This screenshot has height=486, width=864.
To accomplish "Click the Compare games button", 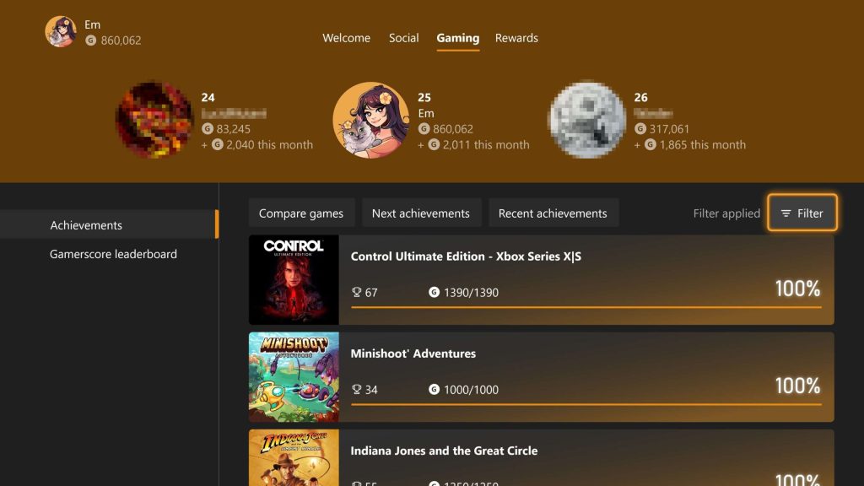I will point(301,213).
